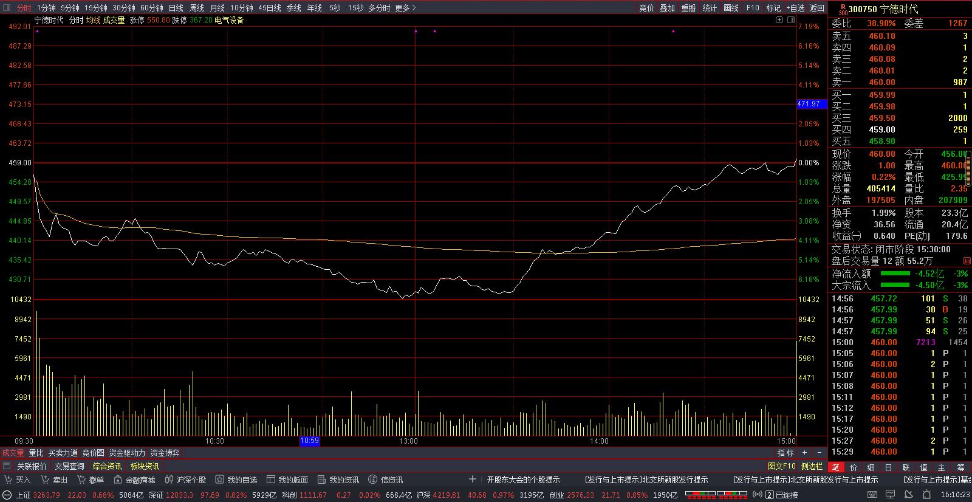Screen dimensions: 972x502
Task: Select the 60分钟 period tab
Action: tap(152, 8)
